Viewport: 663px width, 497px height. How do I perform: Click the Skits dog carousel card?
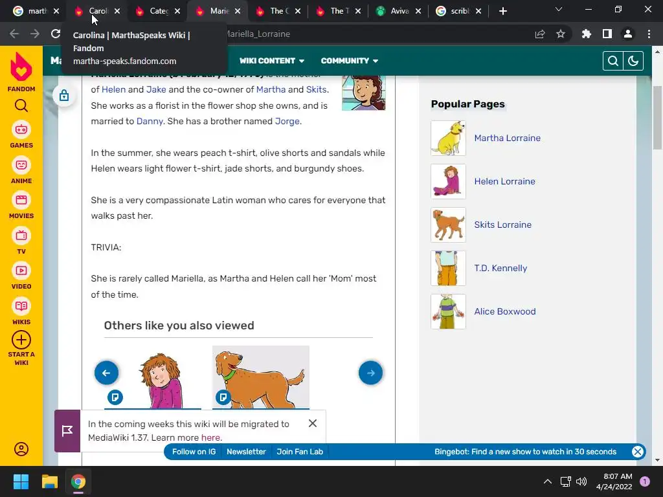click(261, 377)
